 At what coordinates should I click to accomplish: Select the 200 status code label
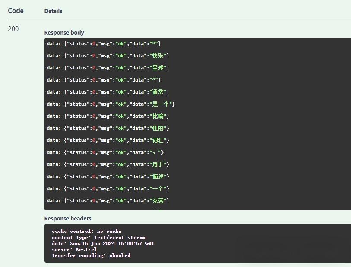point(13,29)
